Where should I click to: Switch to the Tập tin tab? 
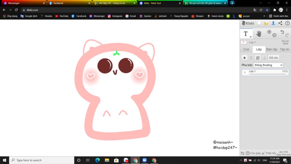[284, 49]
